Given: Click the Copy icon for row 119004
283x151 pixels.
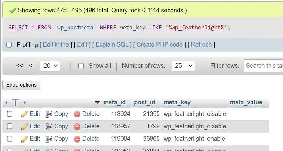Looking at the screenshot, I should 49,139.
